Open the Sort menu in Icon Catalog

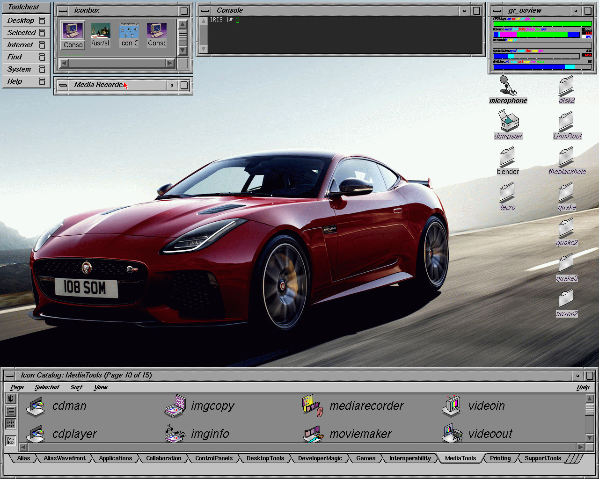[76, 387]
